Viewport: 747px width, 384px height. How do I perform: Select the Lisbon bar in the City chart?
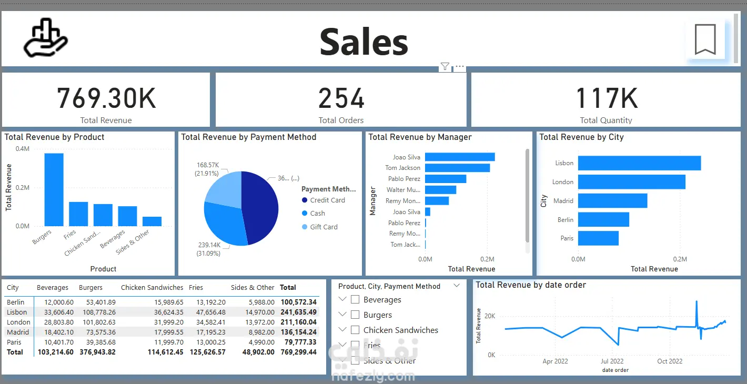[x=640, y=163]
